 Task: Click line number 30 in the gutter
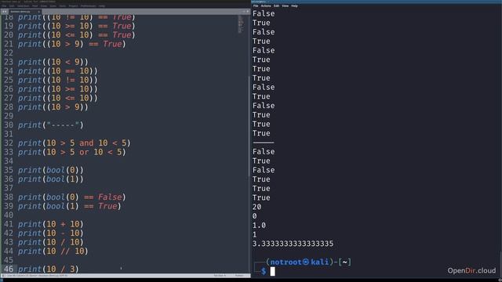pos(9,125)
